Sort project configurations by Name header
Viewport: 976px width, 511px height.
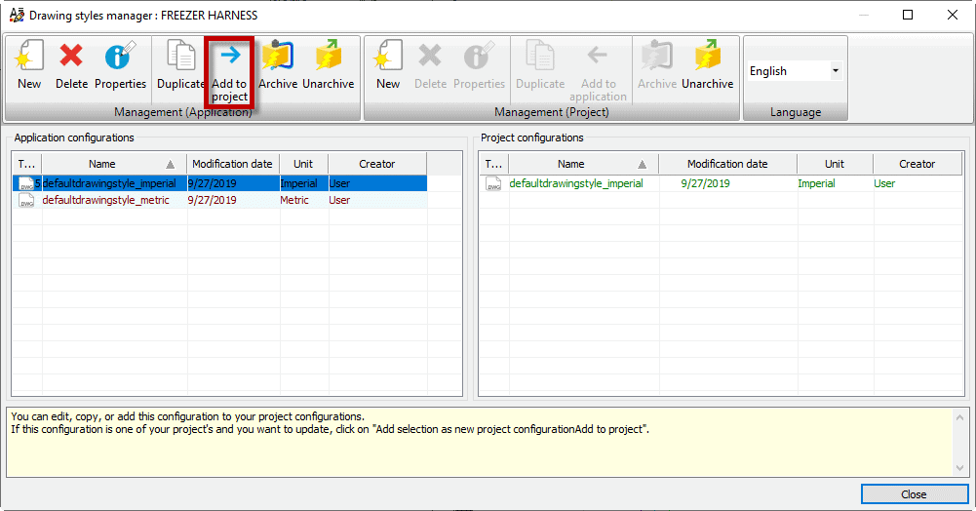tap(571, 164)
